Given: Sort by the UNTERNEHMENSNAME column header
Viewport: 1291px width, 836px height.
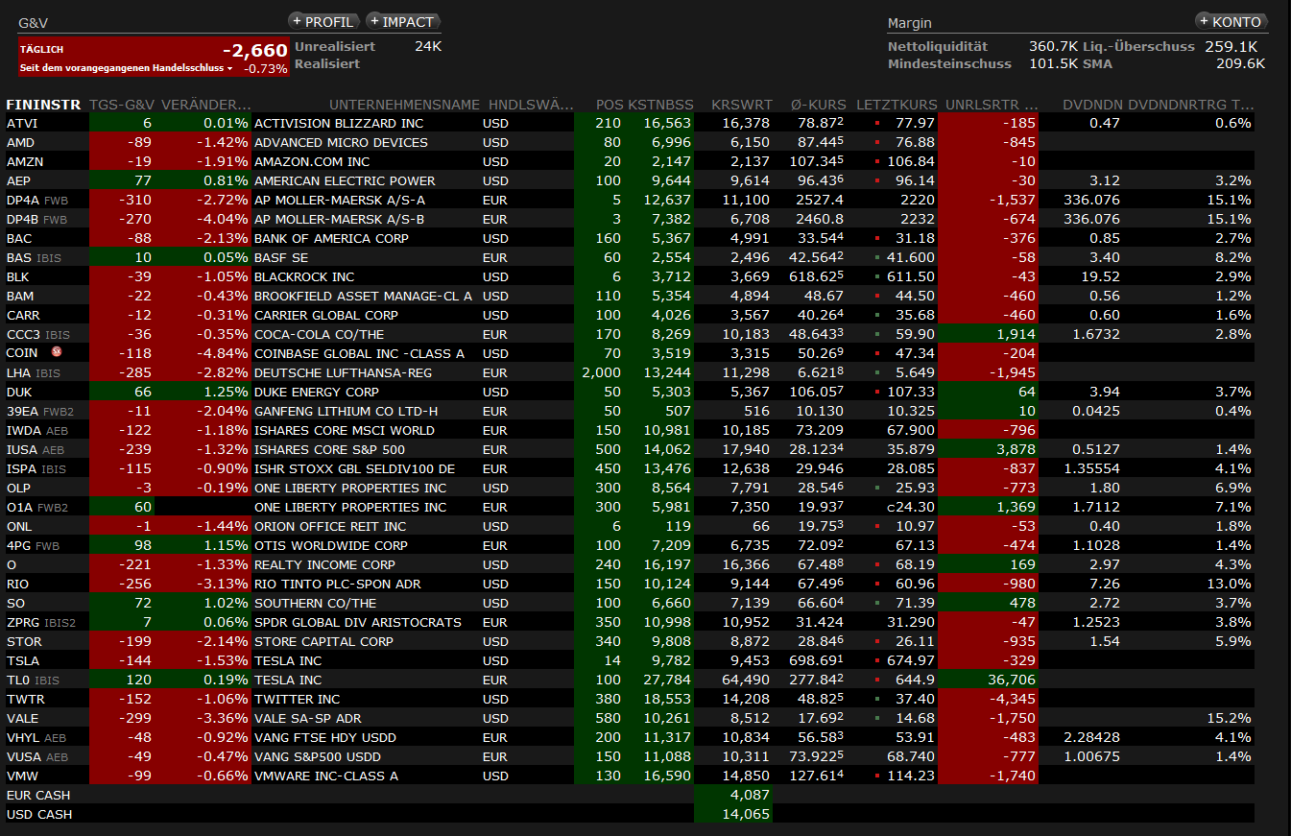Looking at the screenshot, I should tap(403, 105).
